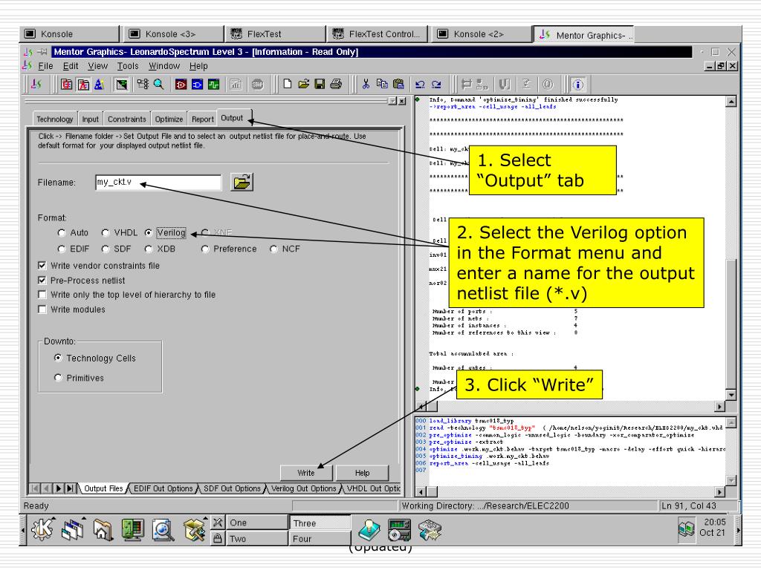Open the Tools menu
Viewport: 761px width, 570px height.
(128, 66)
